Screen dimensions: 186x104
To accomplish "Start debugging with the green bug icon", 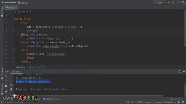I will click(174, 3).
